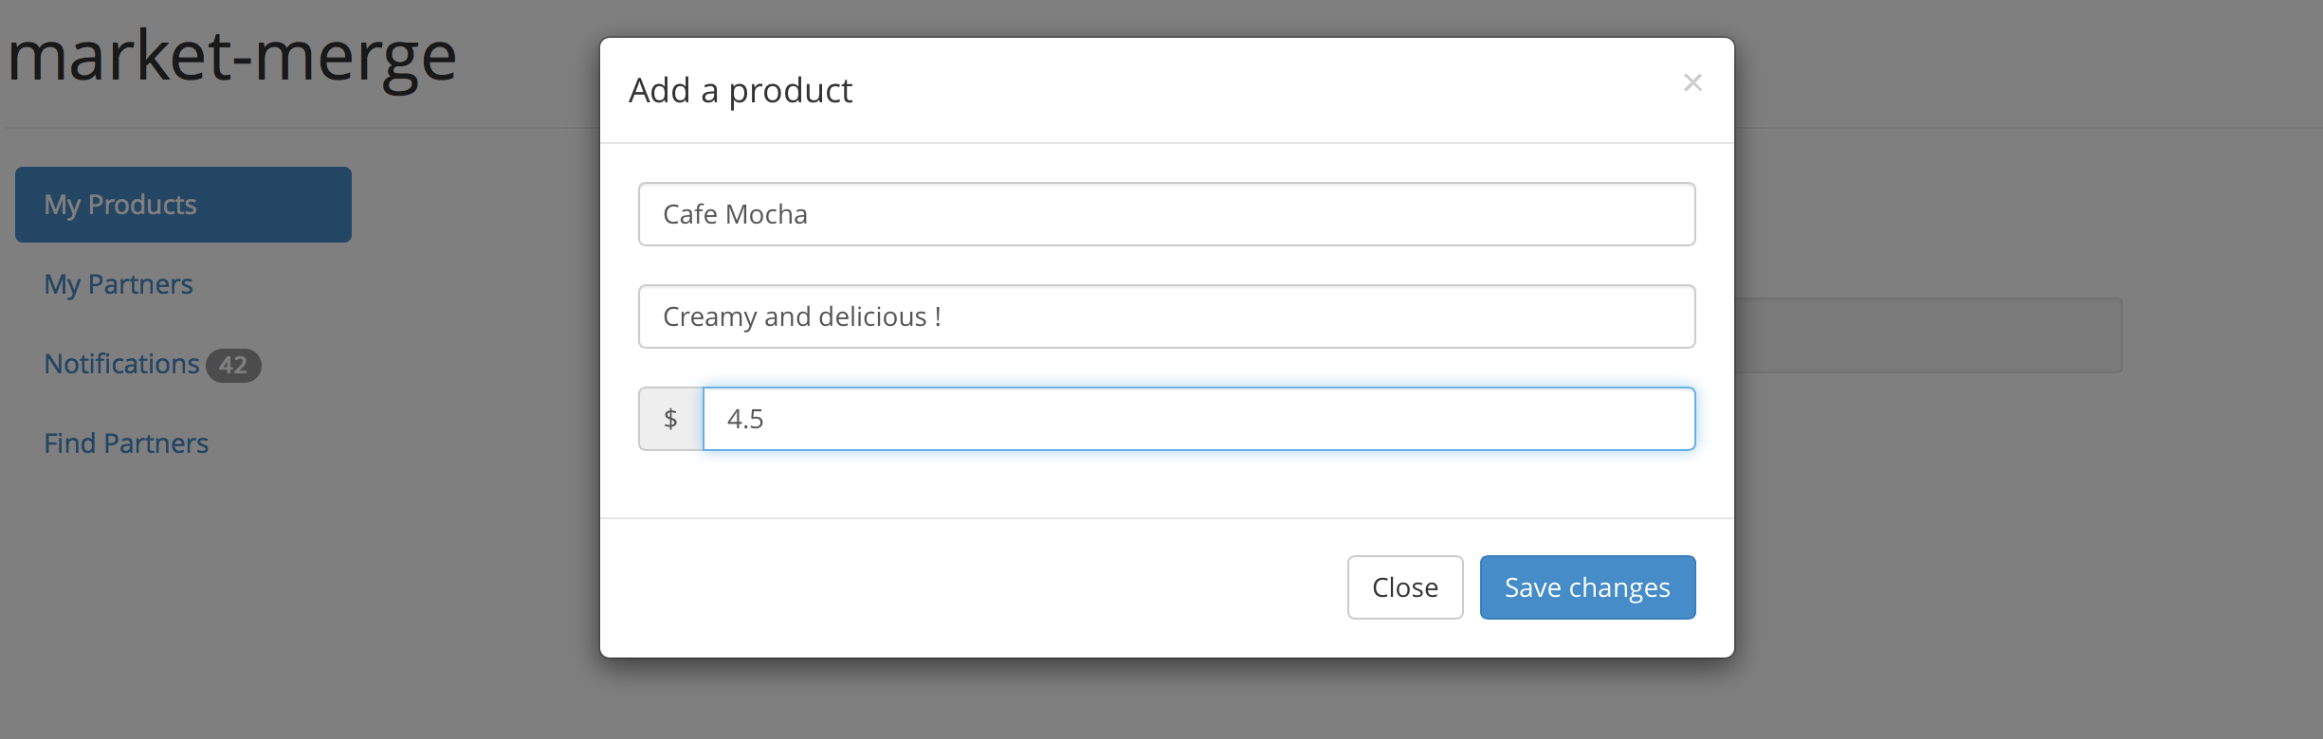Click the dollar sign addon
The image size is (2323, 739).
670,419
